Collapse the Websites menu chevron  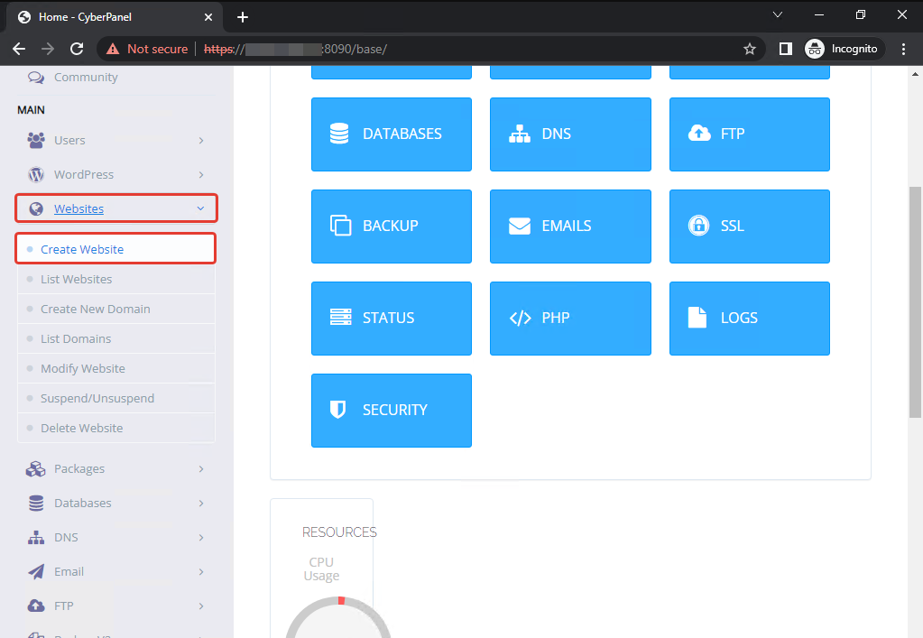200,208
